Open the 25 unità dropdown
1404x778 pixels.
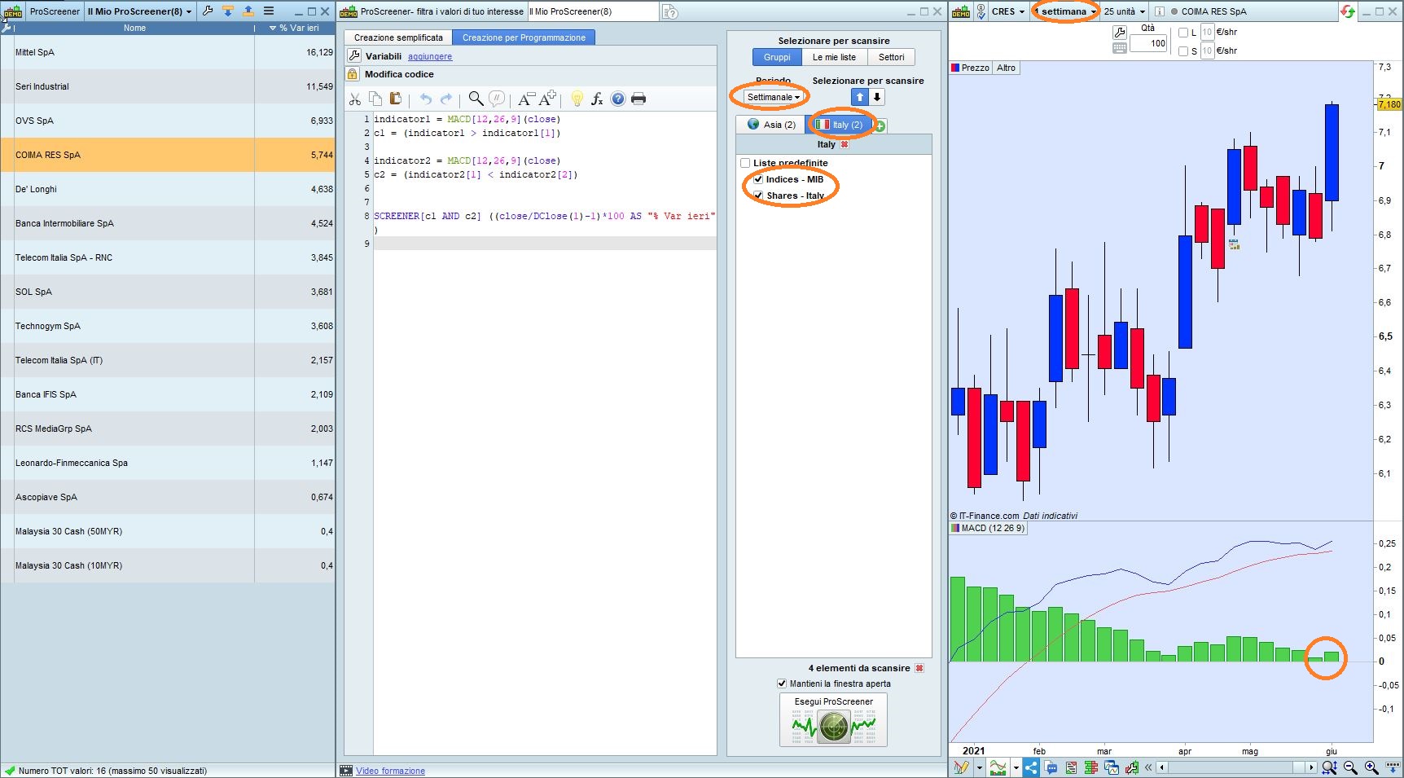(1124, 11)
